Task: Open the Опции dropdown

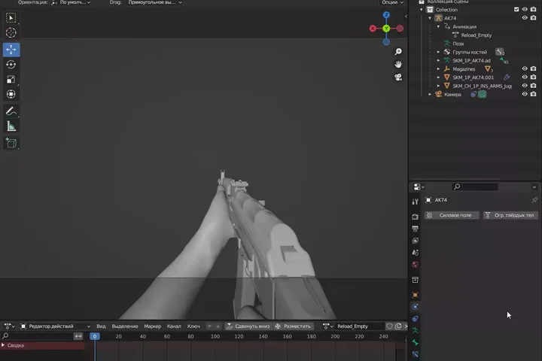Action: [x=392, y=2]
